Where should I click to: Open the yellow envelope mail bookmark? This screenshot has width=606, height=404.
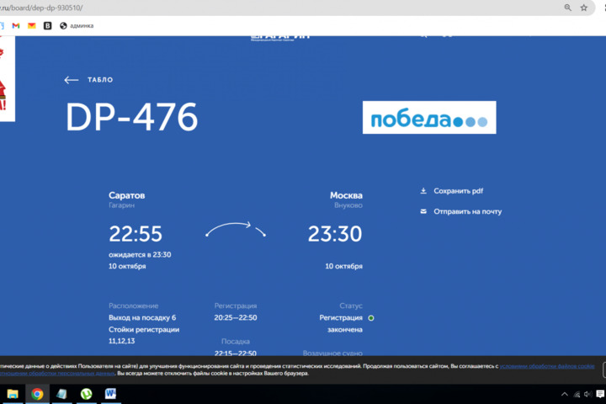point(31,26)
